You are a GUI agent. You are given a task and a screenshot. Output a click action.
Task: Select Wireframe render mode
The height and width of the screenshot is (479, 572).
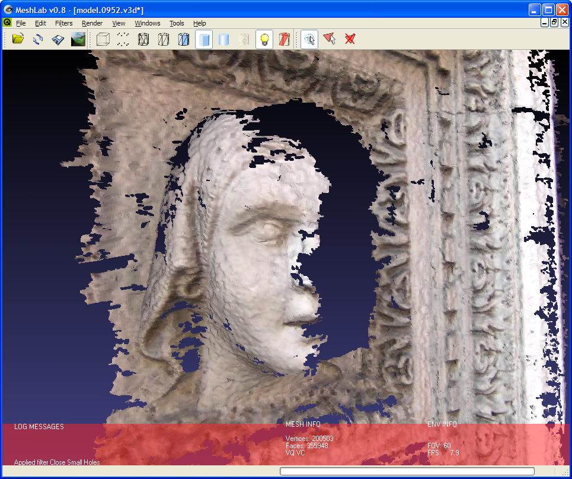click(143, 40)
